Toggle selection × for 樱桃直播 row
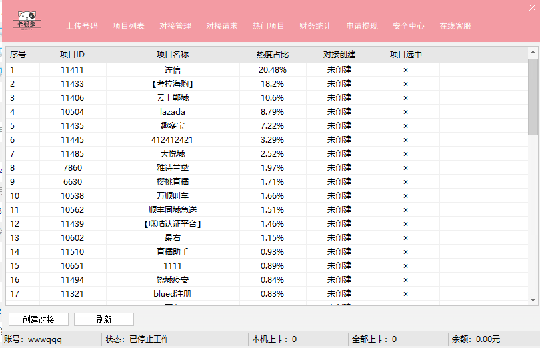The image size is (540, 348). [406, 182]
